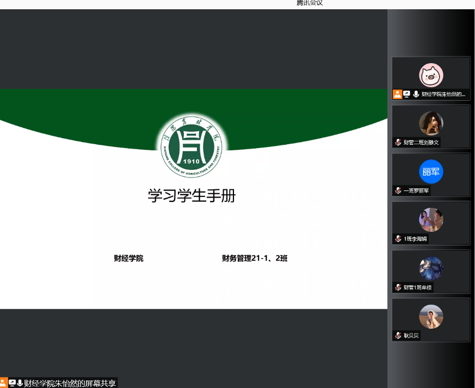The width and height of the screenshot is (475, 388).
Task: Click the microphone icon in bottom share bar
Action: (x=20, y=383)
